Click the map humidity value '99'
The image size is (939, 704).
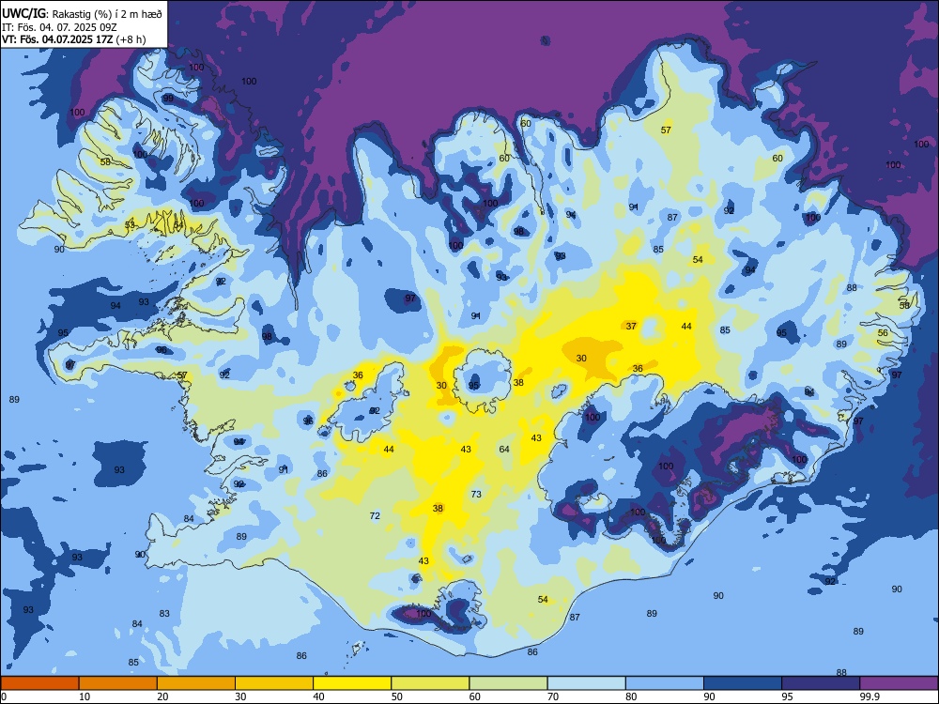click(168, 99)
